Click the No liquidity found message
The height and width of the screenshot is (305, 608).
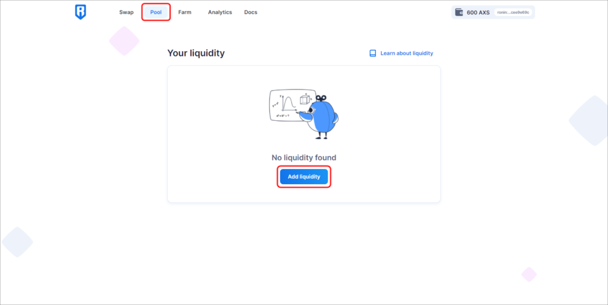pos(304,158)
